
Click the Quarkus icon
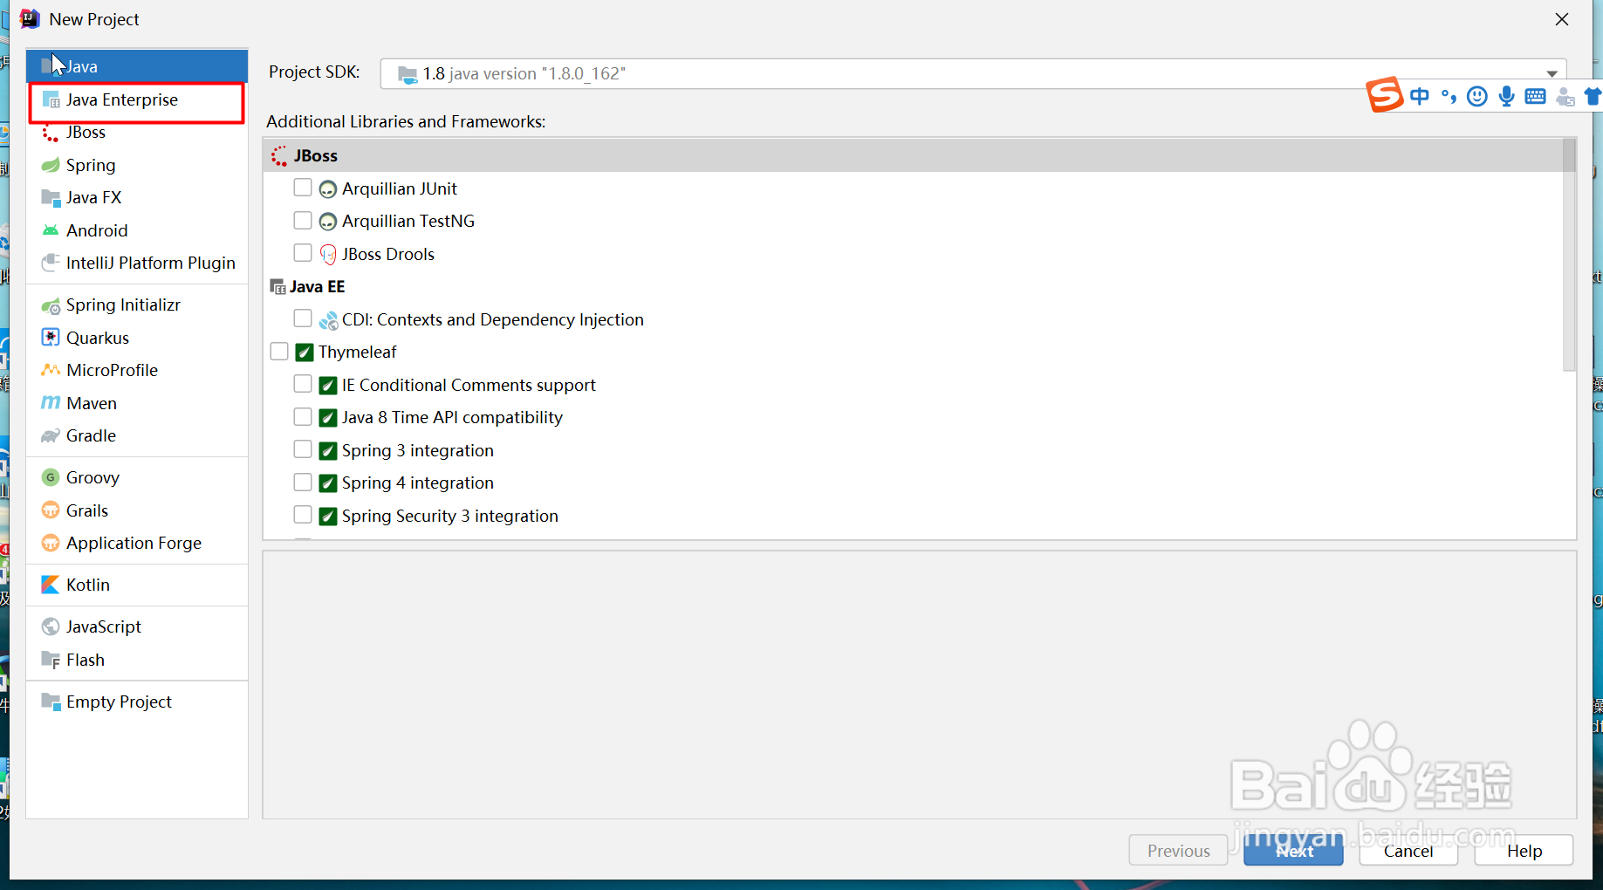point(51,338)
